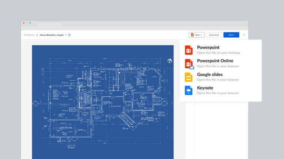The height and width of the screenshot is (159, 284).
Task: Click the breadcrumb chevron after For Review
Action: [x=37, y=35]
